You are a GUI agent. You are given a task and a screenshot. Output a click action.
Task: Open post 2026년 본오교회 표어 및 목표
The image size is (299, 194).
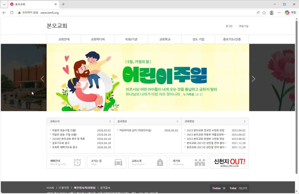point(68,139)
